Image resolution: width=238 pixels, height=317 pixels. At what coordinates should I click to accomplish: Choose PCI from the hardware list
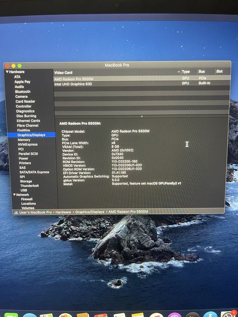pyautogui.click(x=21, y=149)
